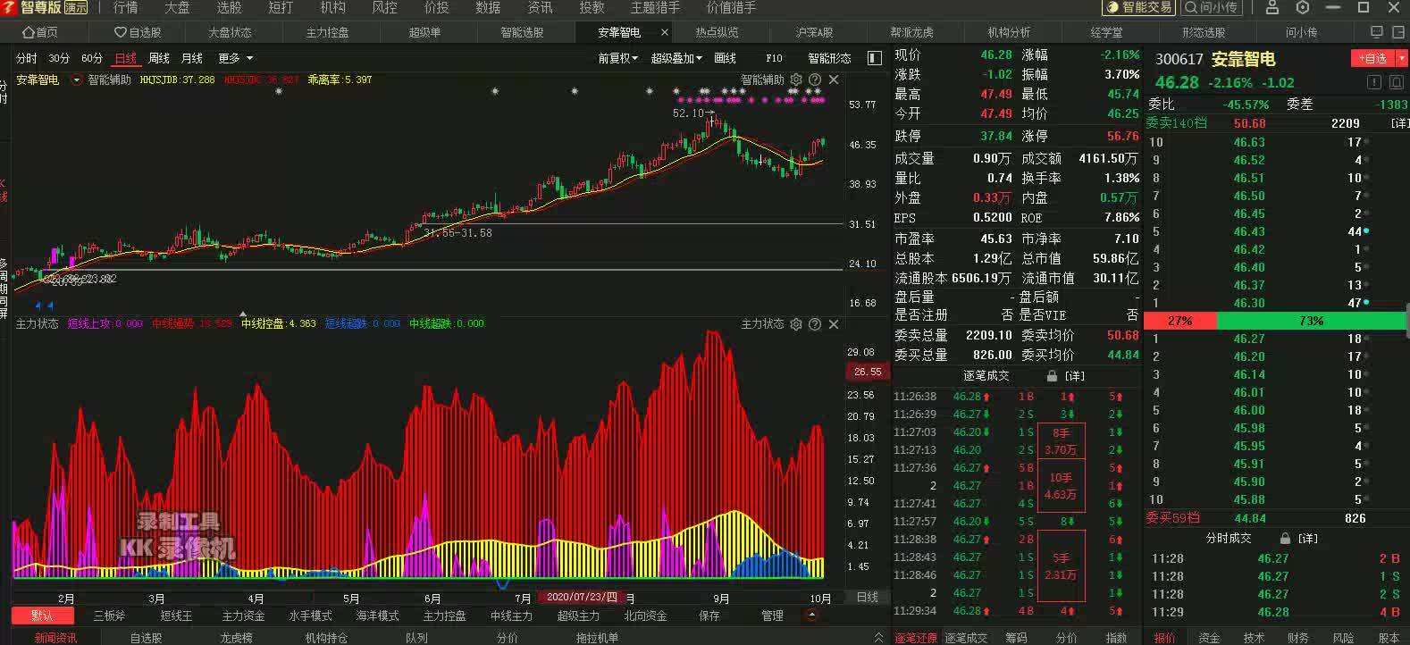Click the lock icon beside 分时成交
This screenshot has height=645, width=1410.
pyautogui.click(x=1285, y=539)
